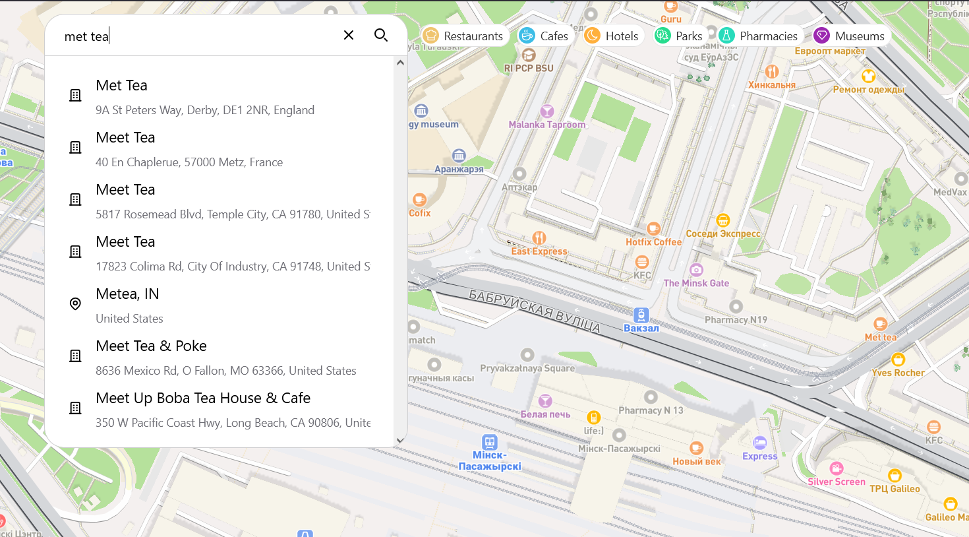Filter map by Restaurants
The height and width of the screenshot is (537, 969).
464,36
